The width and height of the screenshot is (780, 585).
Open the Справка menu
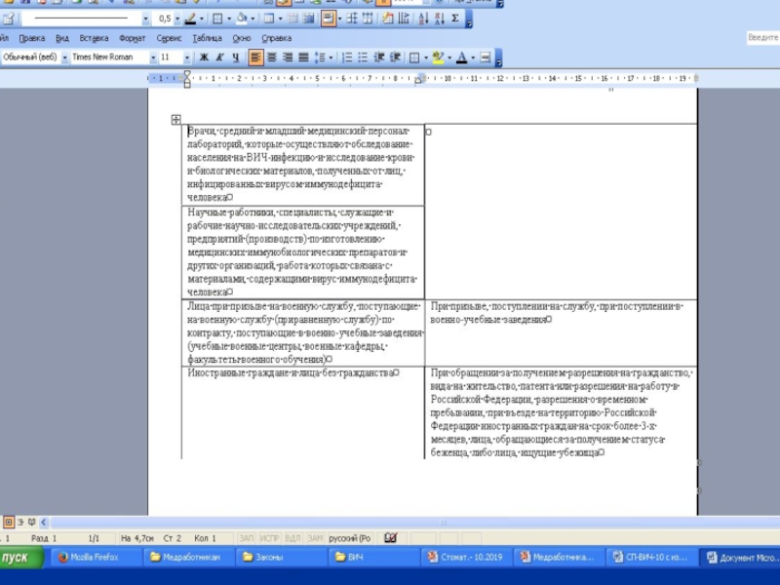pyautogui.click(x=277, y=38)
